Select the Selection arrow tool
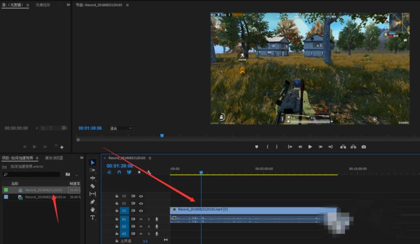 pos(93,163)
